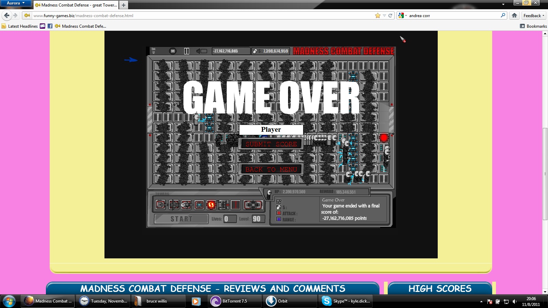This screenshot has height=308, width=548.
Task: Pause the game with the pause icon
Action: [x=187, y=51]
